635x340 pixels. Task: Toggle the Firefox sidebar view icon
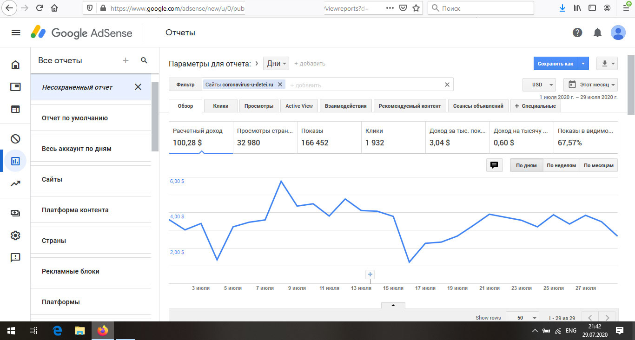(592, 8)
